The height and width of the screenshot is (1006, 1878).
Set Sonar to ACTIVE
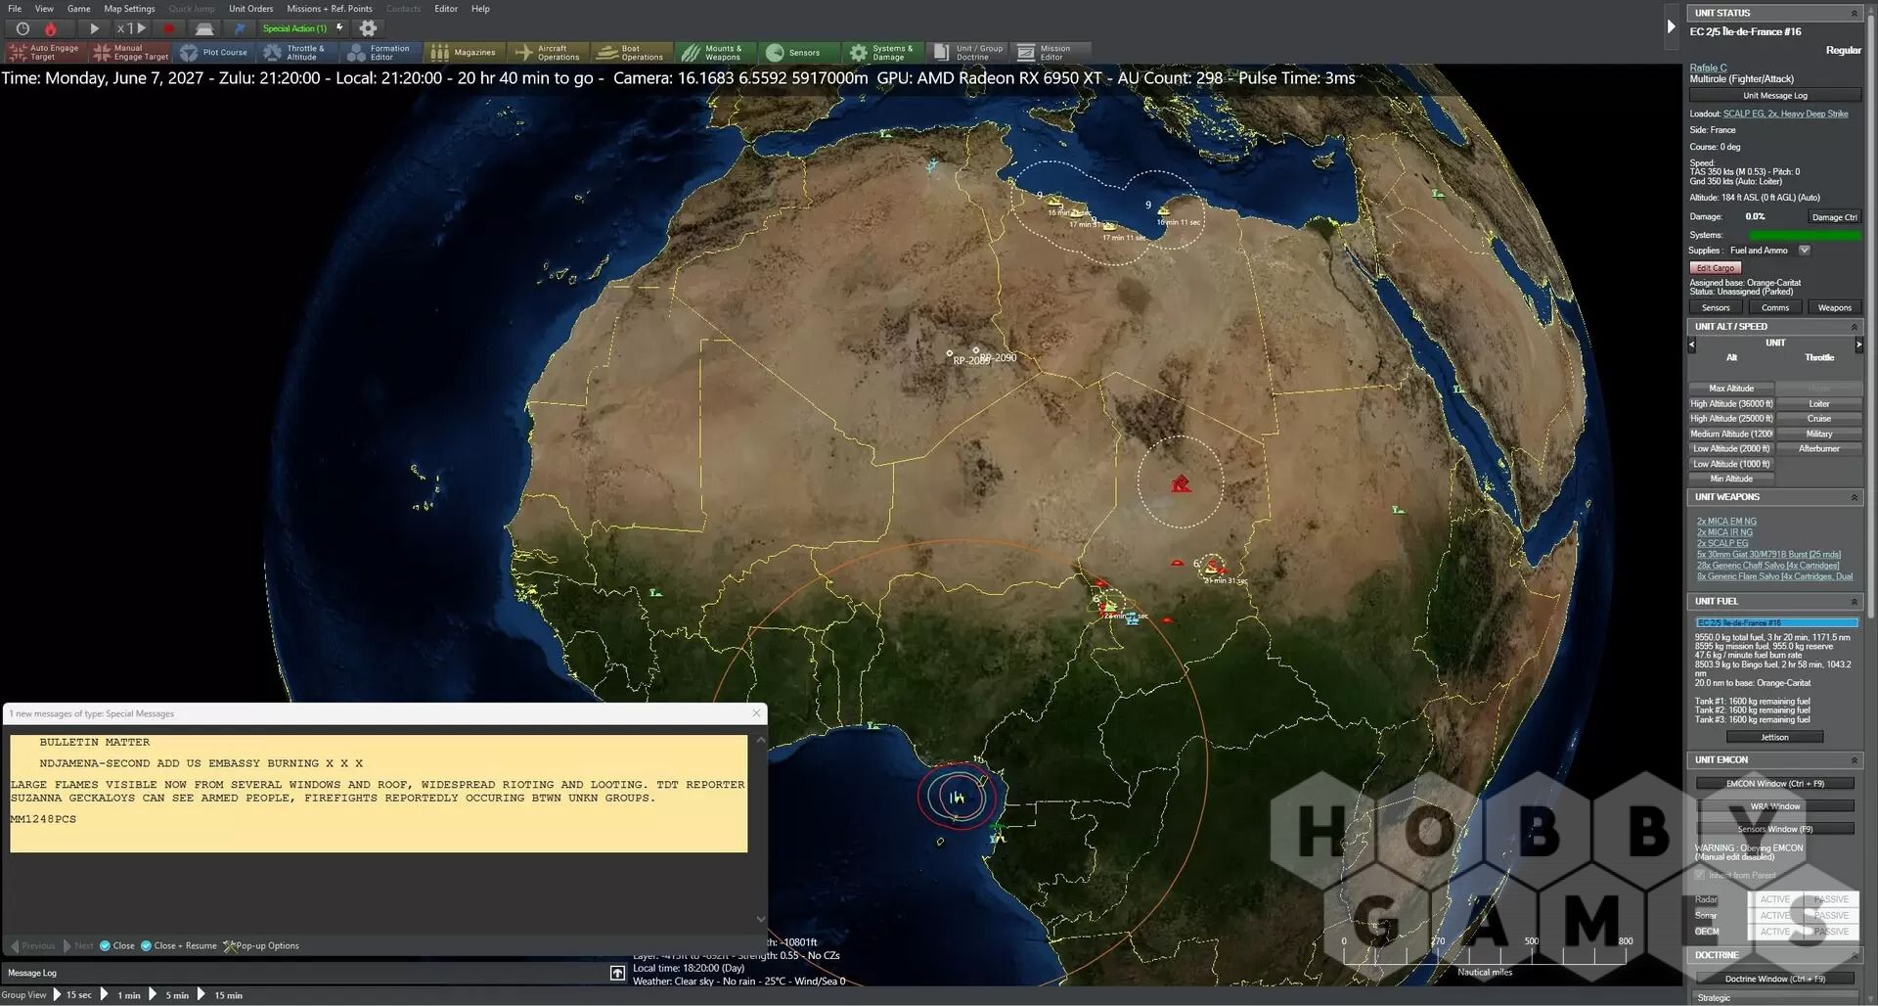1774,916
